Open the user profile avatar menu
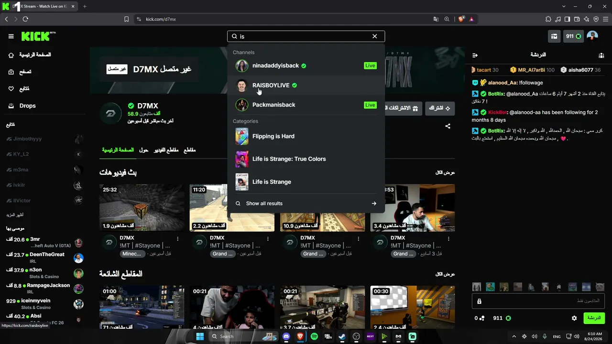Image resolution: width=612 pixels, height=344 pixels. tap(592, 36)
